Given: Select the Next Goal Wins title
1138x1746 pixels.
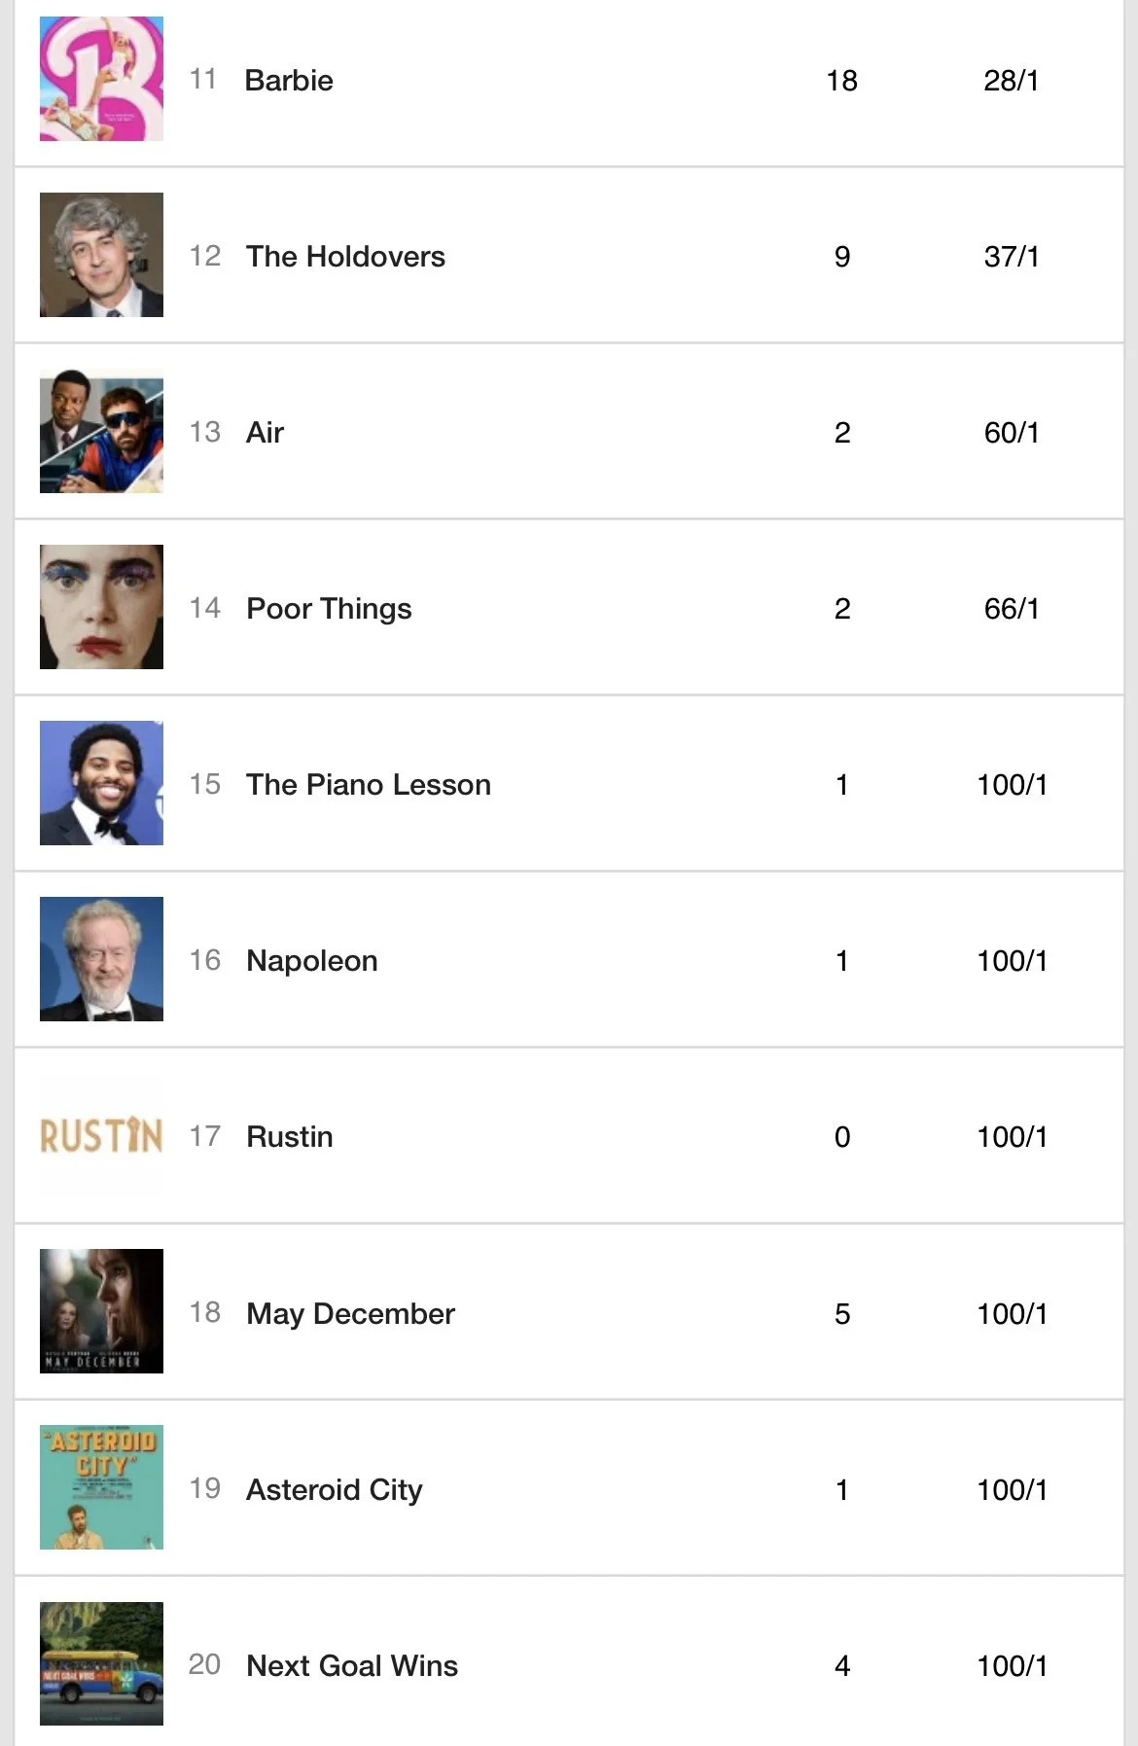Looking at the screenshot, I should click(x=352, y=1665).
